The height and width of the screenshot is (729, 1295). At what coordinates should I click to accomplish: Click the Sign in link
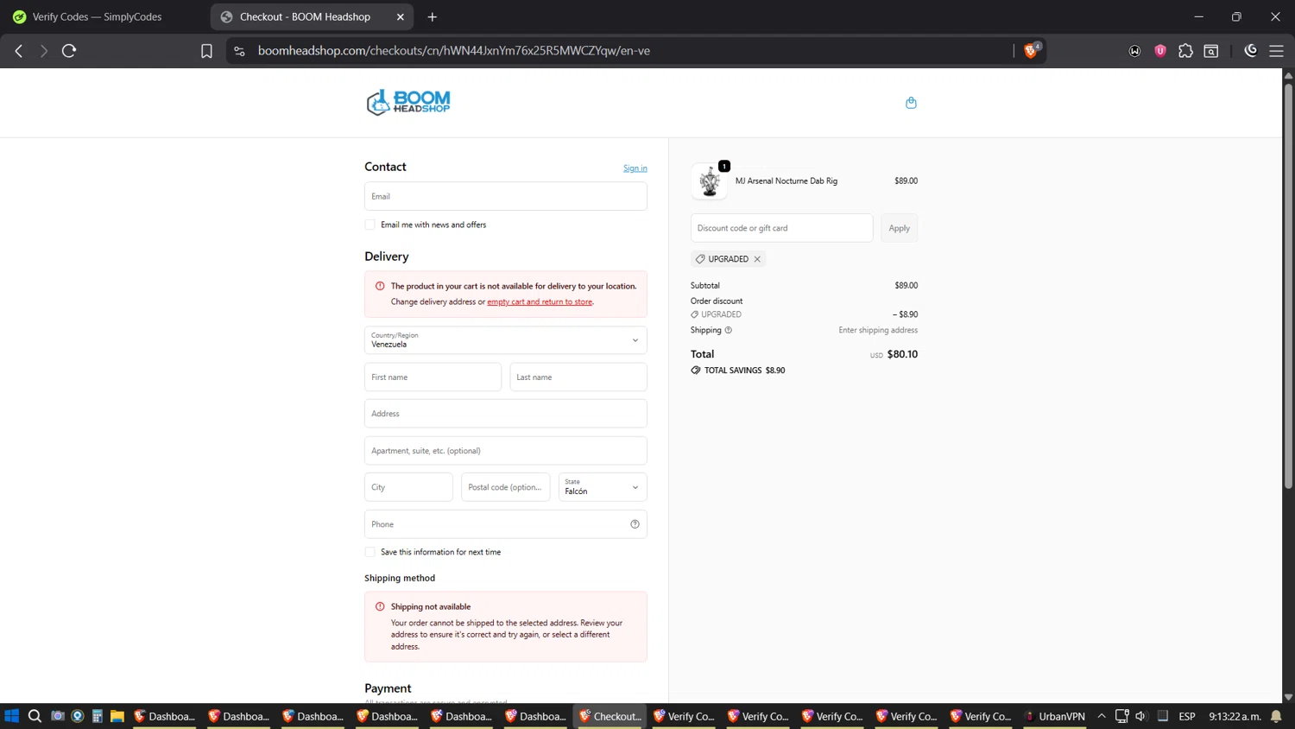(x=635, y=168)
